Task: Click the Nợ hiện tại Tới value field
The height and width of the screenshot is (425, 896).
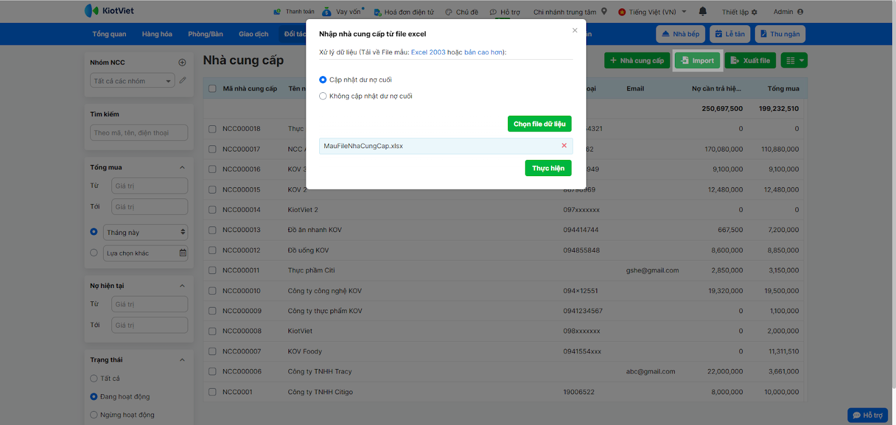Action: (150, 325)
